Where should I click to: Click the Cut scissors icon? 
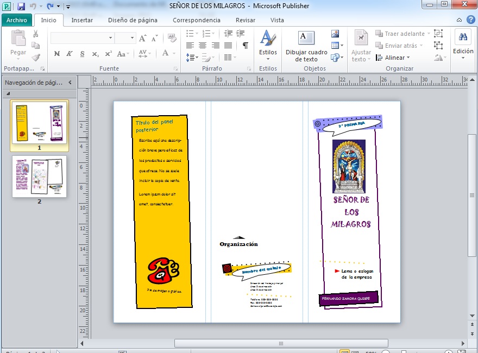tap(36, 34)
